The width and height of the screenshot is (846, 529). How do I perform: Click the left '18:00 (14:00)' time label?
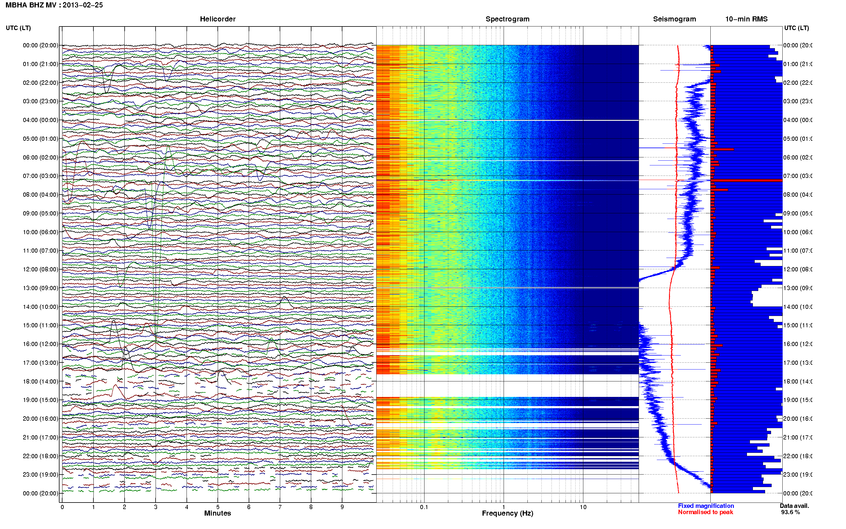click(x=40, y=381)
